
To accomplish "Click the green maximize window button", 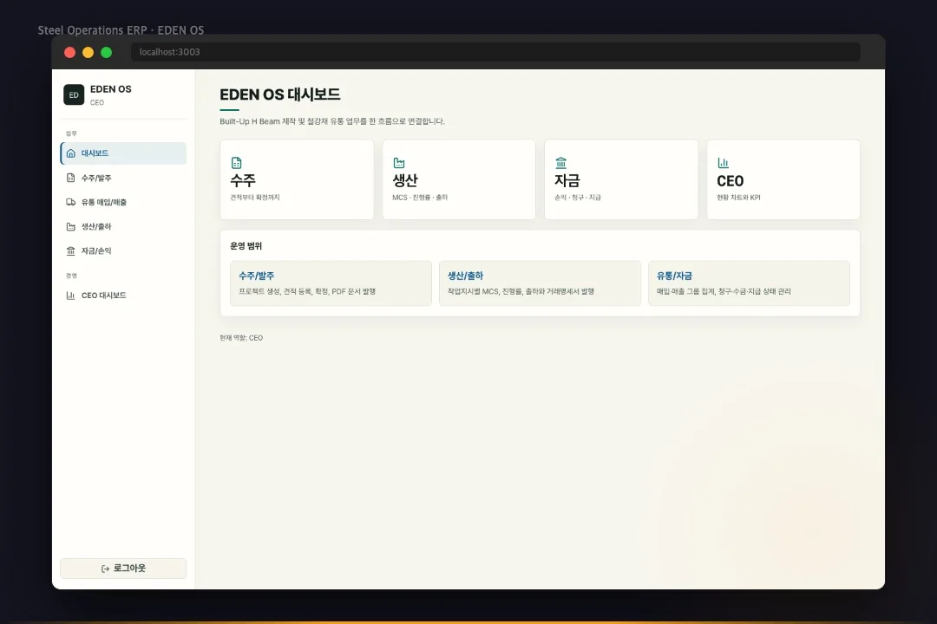I will point(107,53).
